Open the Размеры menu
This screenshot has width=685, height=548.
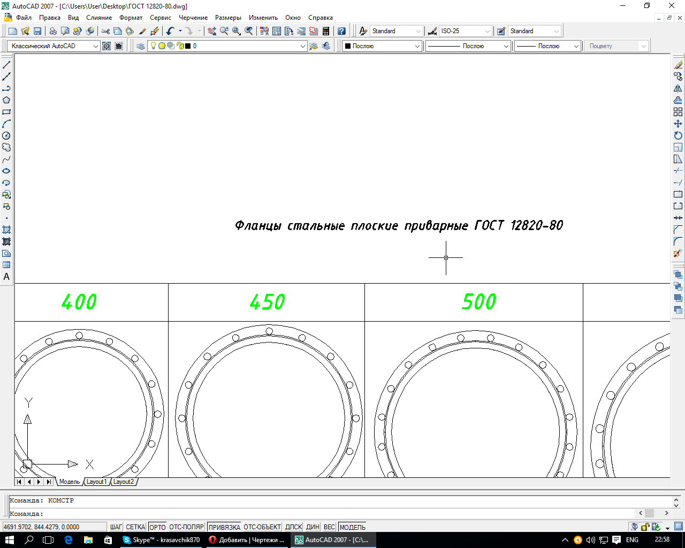[228, 18]
